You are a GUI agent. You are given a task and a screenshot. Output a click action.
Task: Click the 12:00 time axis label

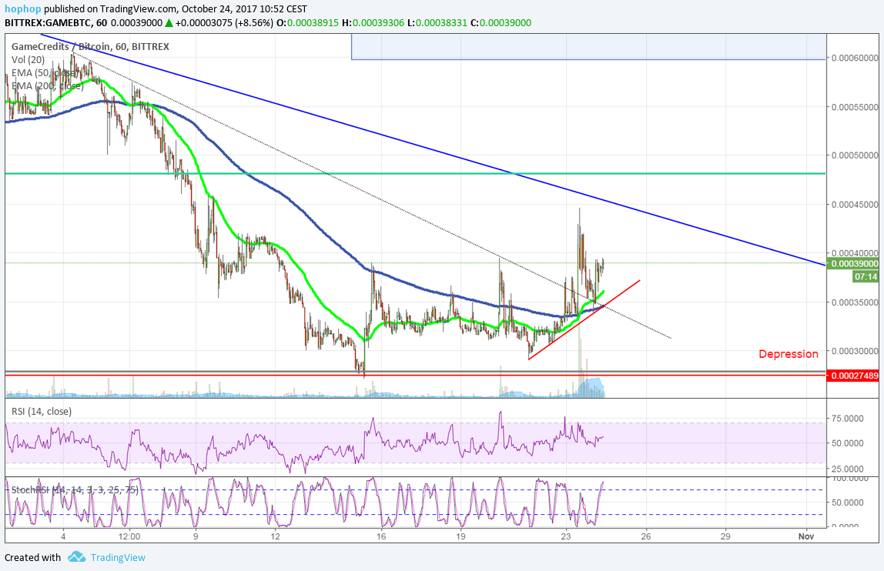tap(129, 536)
